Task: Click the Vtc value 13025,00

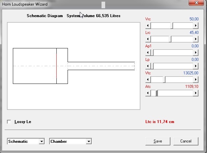Action: [191, 73]
